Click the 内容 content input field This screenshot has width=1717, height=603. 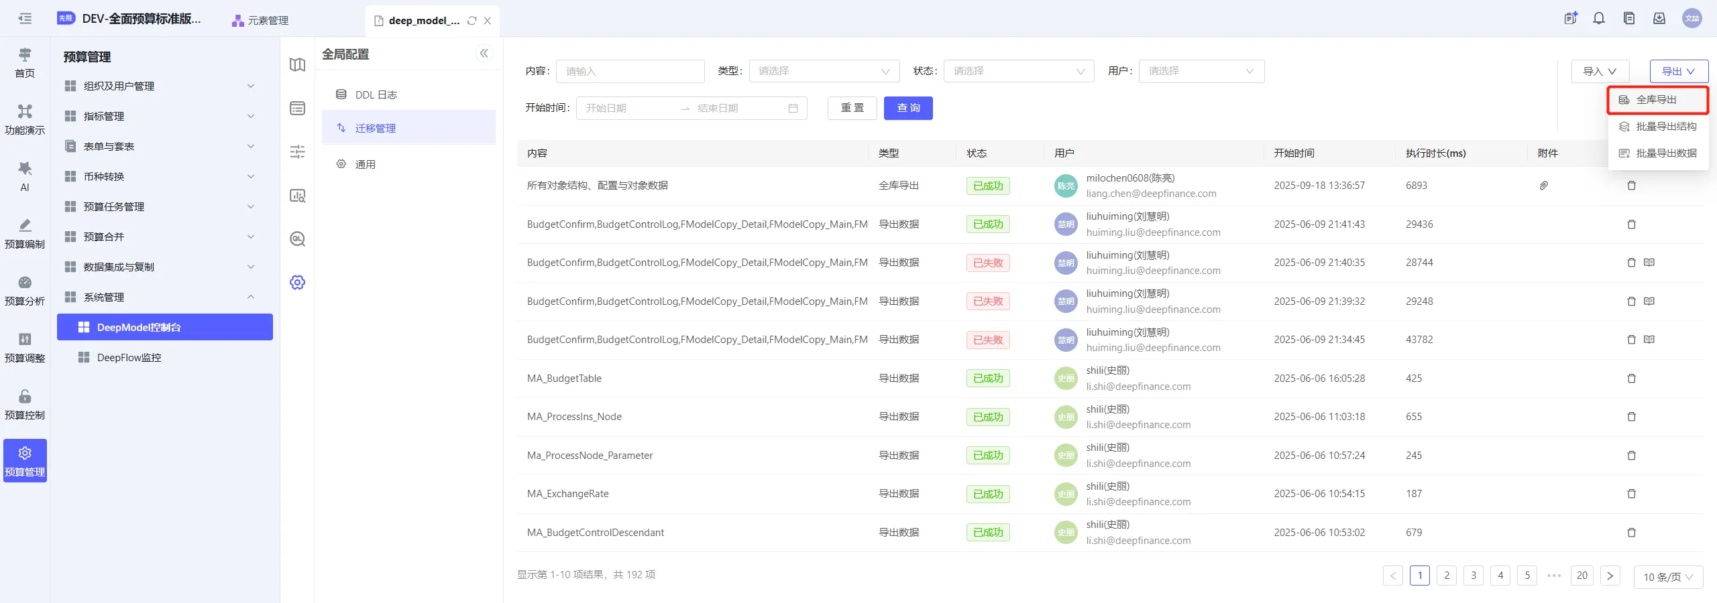630,72
